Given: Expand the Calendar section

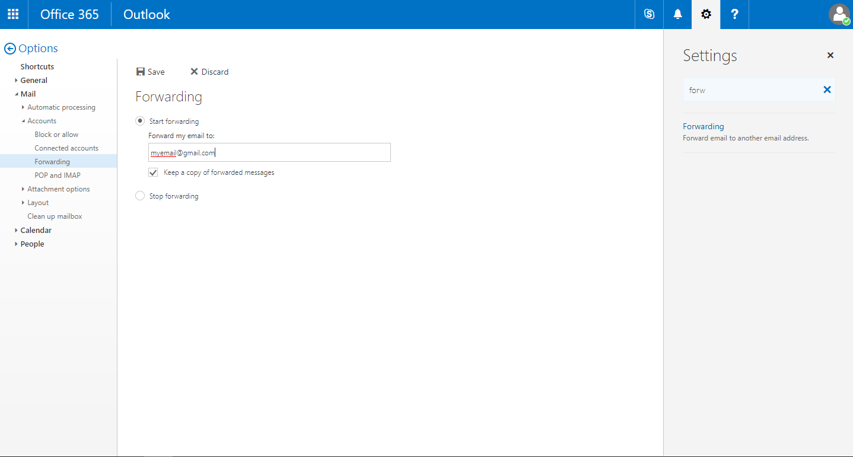Looking at the screenshot, I should pos(17,230).
